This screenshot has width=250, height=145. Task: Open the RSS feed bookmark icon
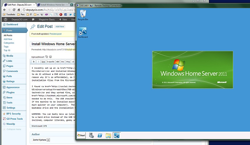pyautogui.click(x=51, y=14)
